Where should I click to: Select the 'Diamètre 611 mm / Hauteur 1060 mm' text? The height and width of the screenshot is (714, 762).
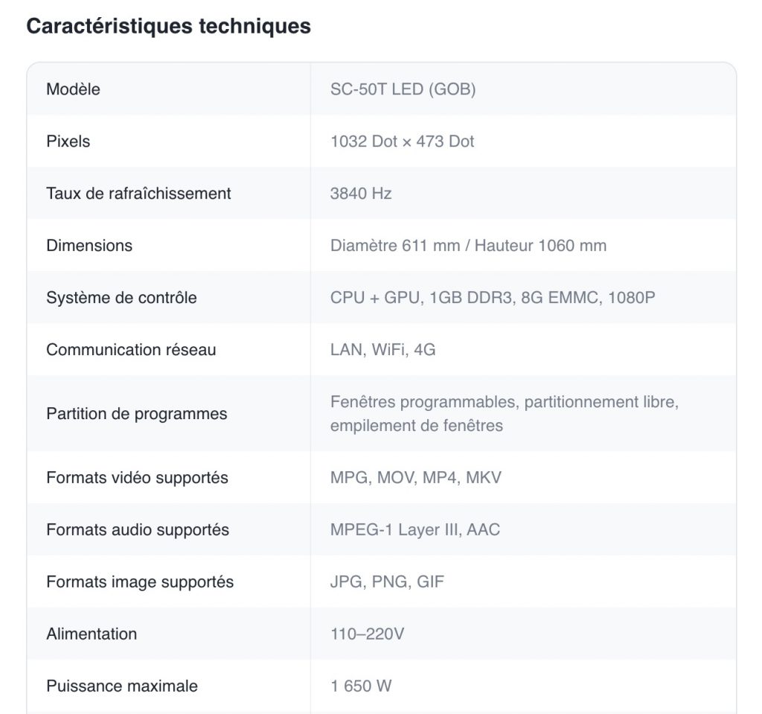tap(468, 246)
